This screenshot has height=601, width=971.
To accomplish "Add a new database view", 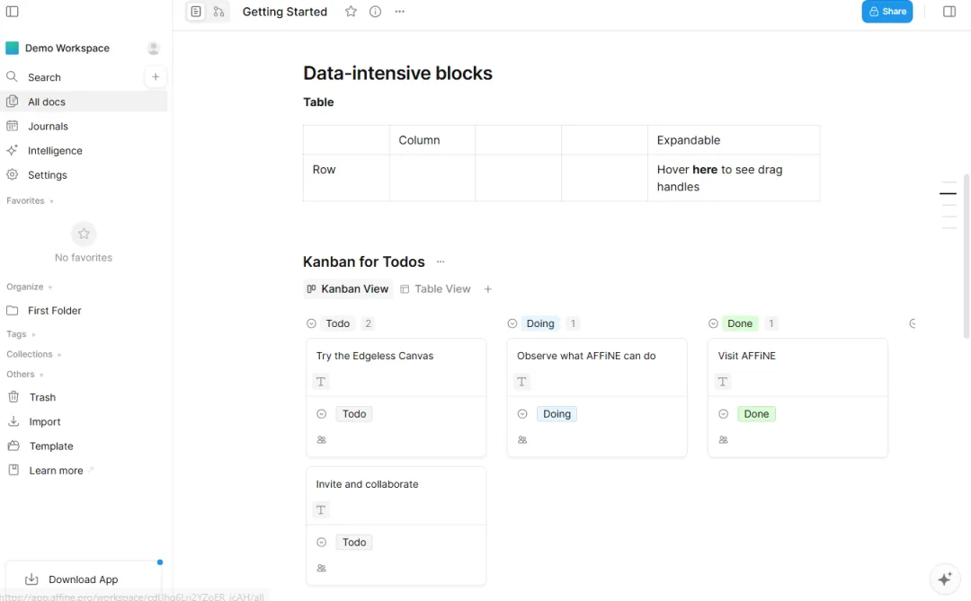I will (x=488, y=289).
